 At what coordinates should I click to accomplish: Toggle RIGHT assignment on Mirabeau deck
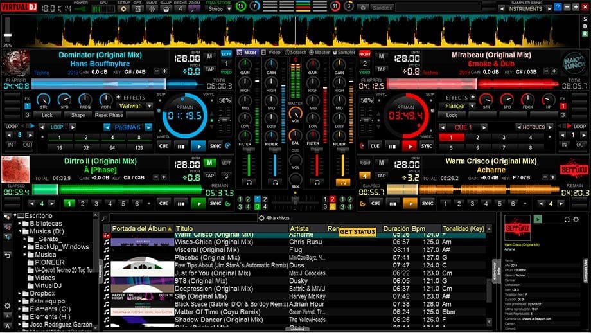[x=365, y=54]
